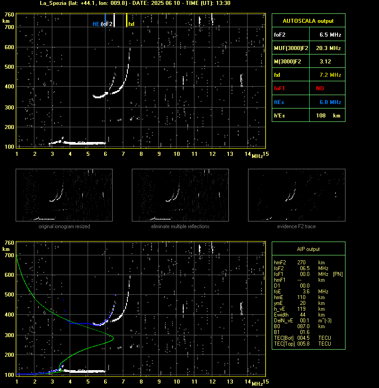Viewport: 379px width, 388px height.
Task: Click the MUF(3000)F2 value 20.3 MHz
Action: 328,48
